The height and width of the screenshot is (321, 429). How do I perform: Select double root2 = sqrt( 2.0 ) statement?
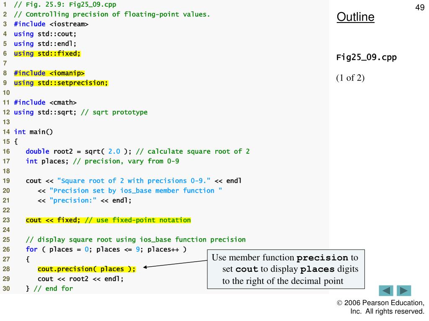point(78,151)
